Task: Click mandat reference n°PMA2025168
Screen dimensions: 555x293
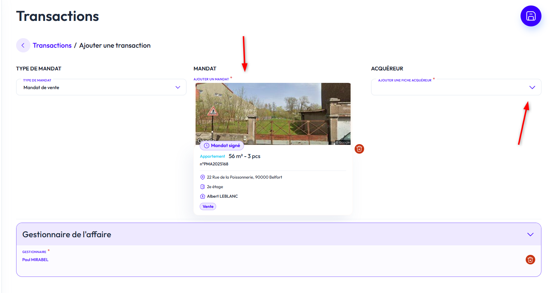Action: 214,164
